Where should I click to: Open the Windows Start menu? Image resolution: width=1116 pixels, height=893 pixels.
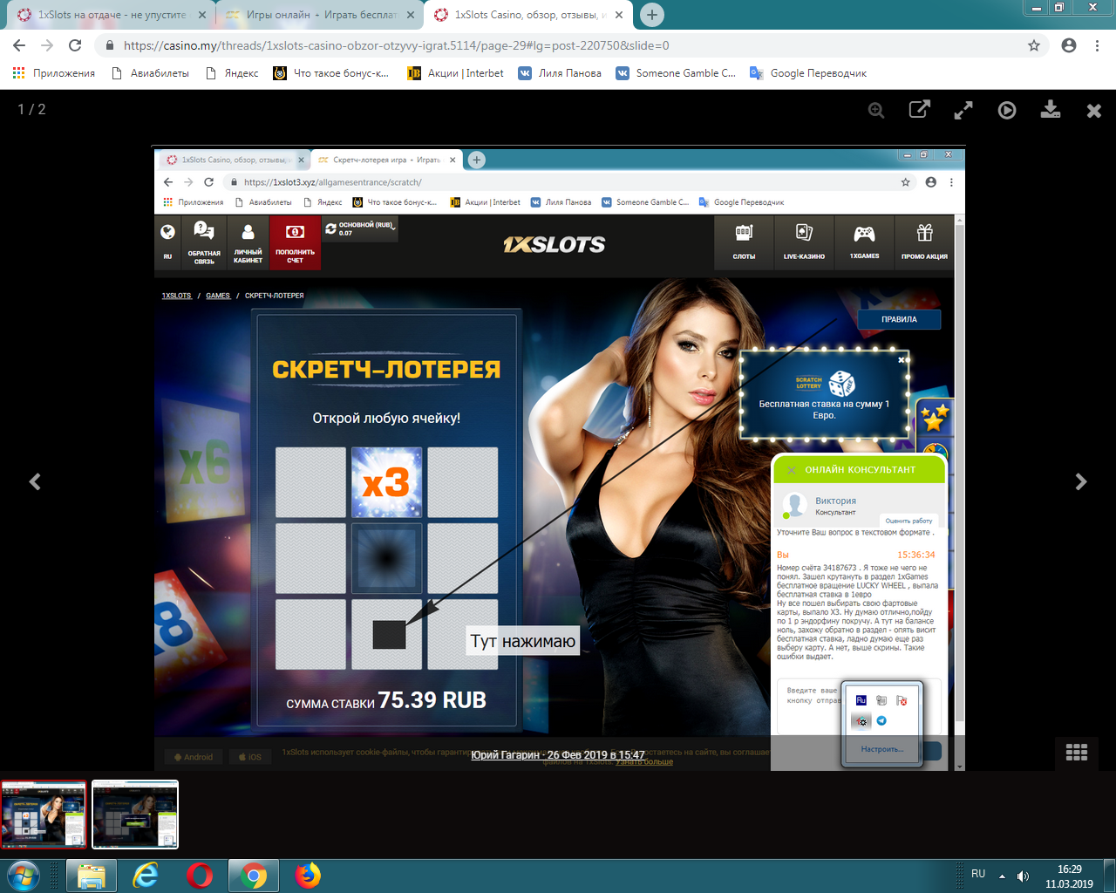coord(24,876)
